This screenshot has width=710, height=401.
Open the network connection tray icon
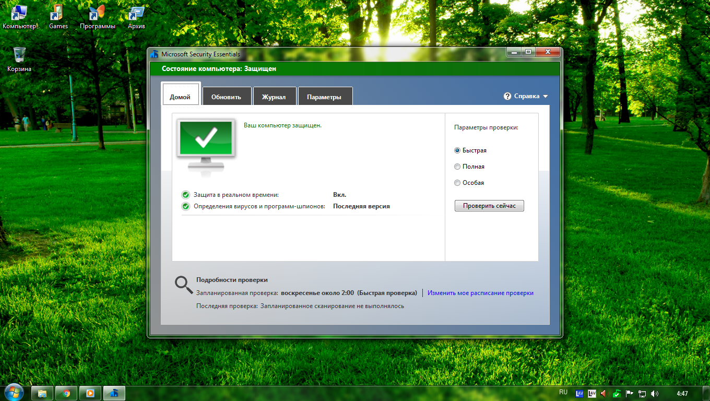click(642, 393)
